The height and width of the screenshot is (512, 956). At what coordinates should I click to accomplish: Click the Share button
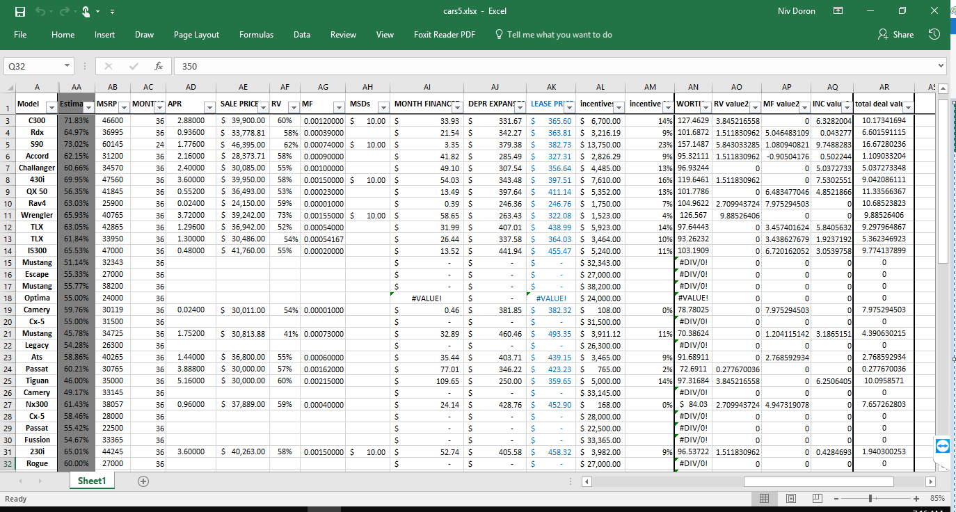896,35
